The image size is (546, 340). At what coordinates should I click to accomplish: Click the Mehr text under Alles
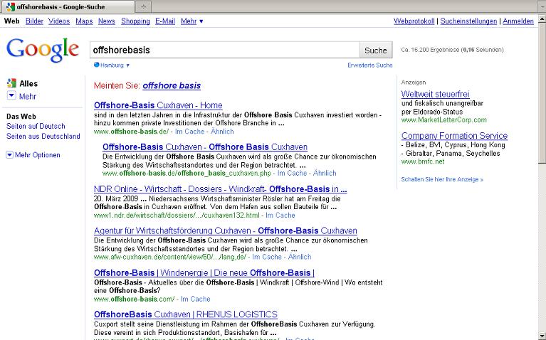tap(28, 97)
